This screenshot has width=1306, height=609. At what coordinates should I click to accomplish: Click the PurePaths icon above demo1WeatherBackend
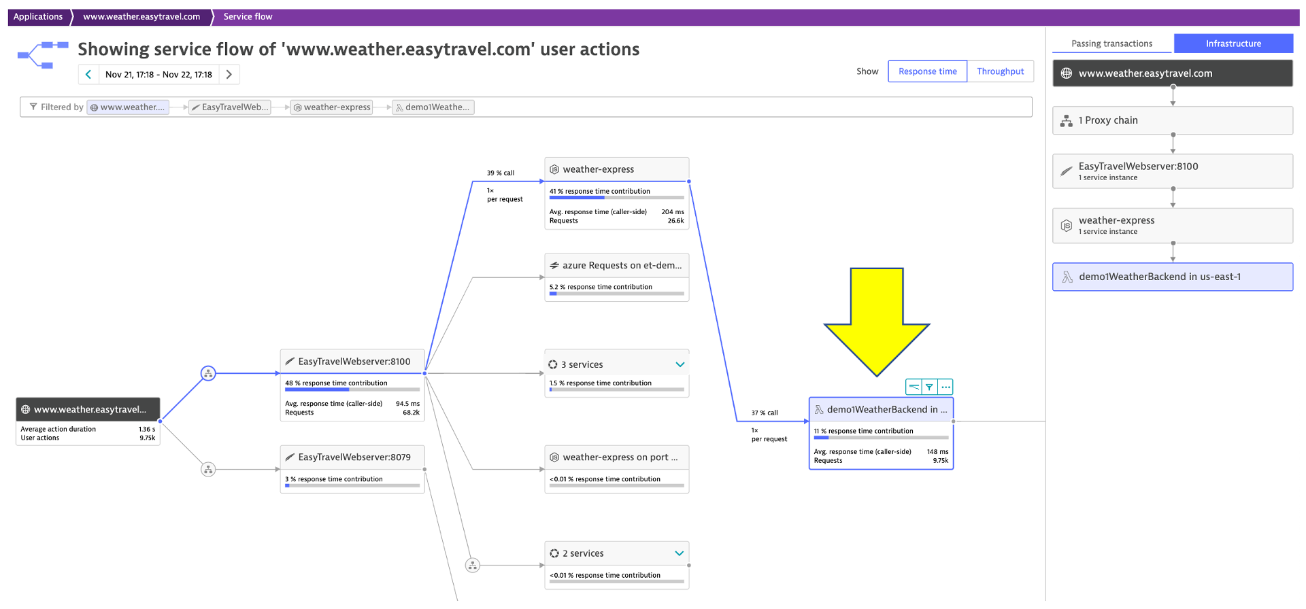pos(914,387)
